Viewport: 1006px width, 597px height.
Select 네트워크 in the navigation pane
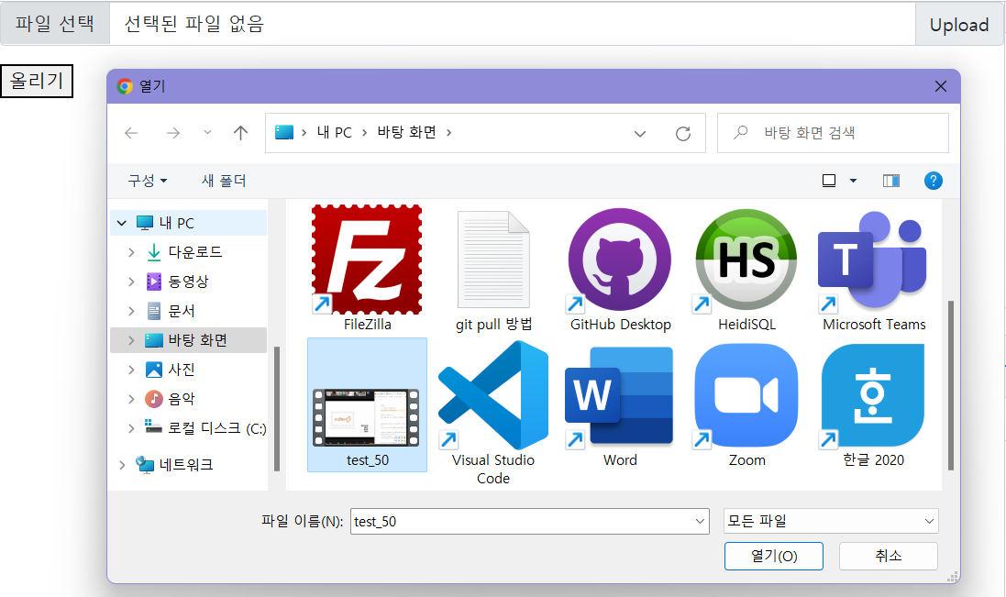click(x=185, y=465)
